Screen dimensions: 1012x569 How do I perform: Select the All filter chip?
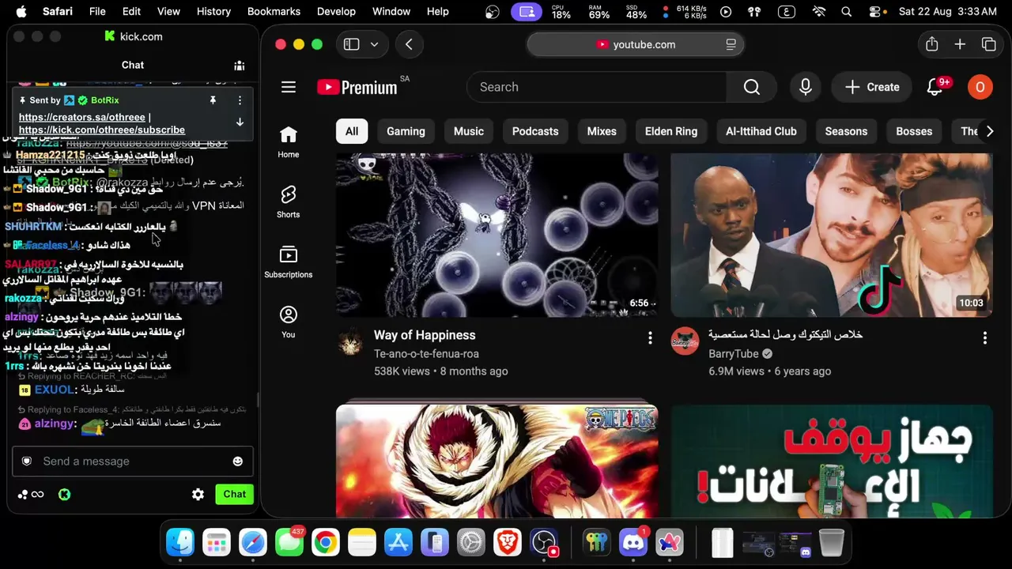(352, 131)
